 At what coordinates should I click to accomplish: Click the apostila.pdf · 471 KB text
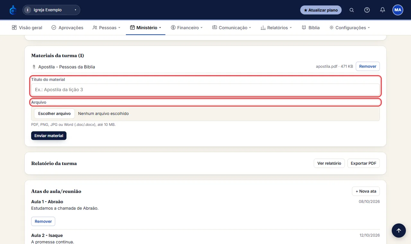334,66
